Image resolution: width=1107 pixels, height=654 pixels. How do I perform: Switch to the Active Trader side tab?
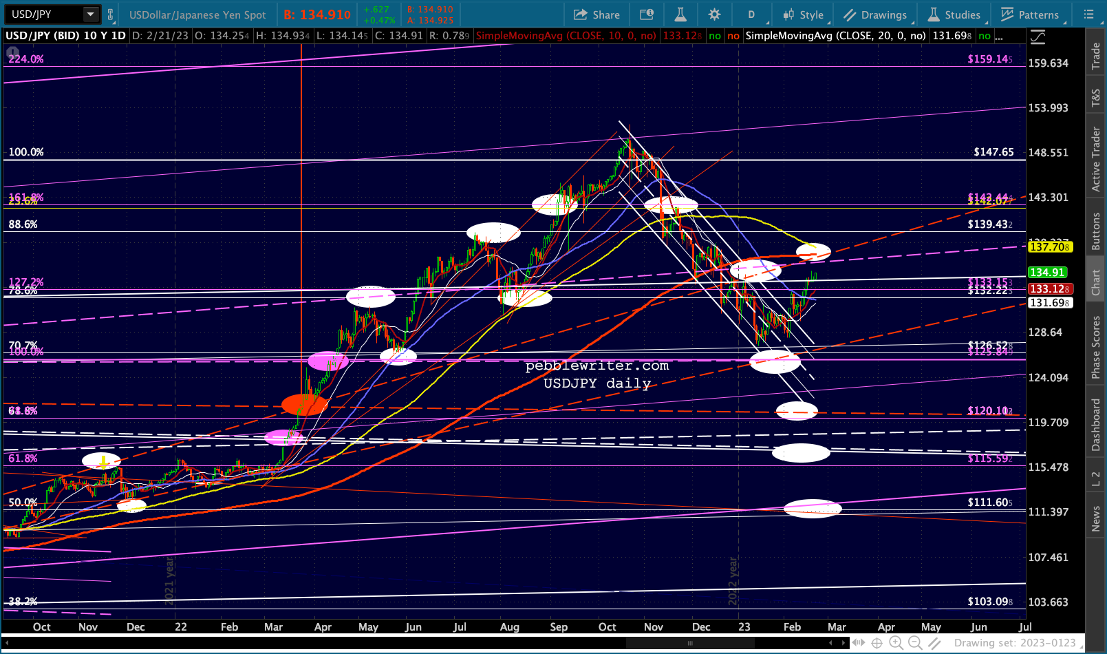[x=1096, y=159]
